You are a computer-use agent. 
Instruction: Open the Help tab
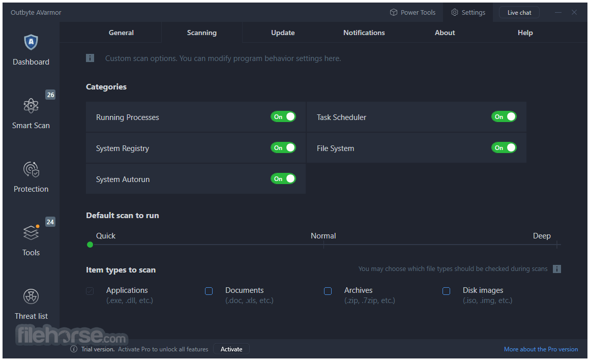pos(525,33)
